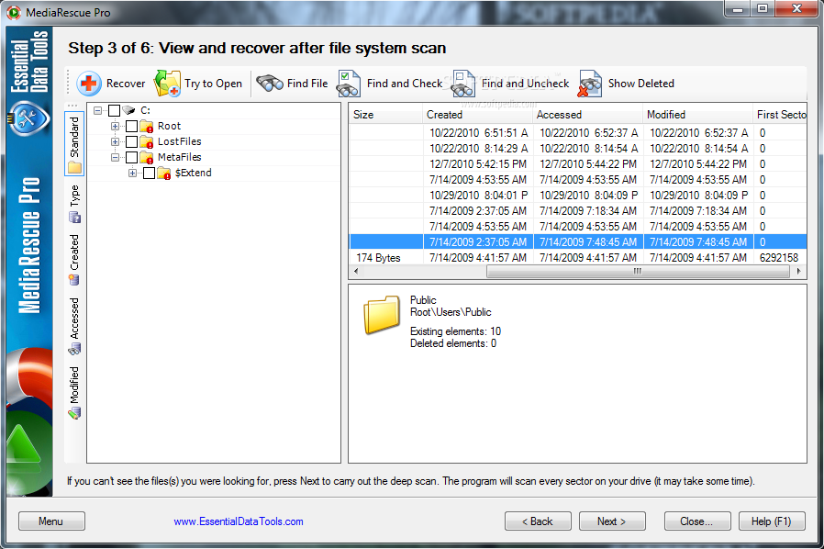Switch to the Modified view tab

click(74, 392)
